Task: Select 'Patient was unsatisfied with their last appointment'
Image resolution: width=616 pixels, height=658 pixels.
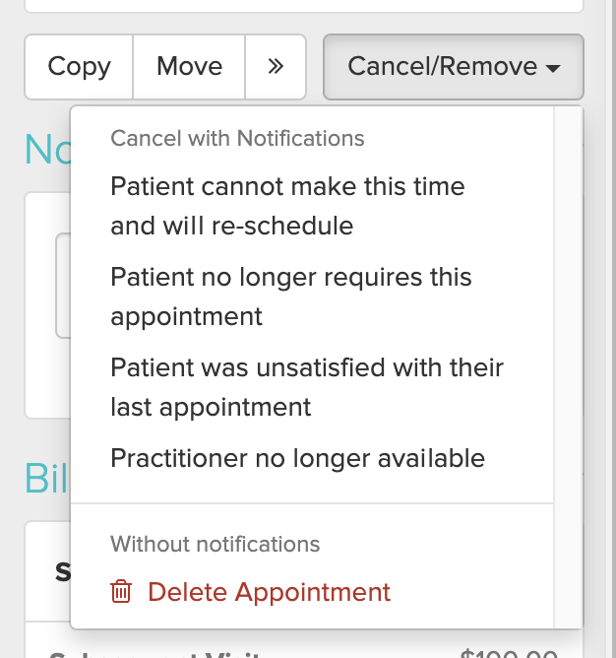Action: point(307,387)
